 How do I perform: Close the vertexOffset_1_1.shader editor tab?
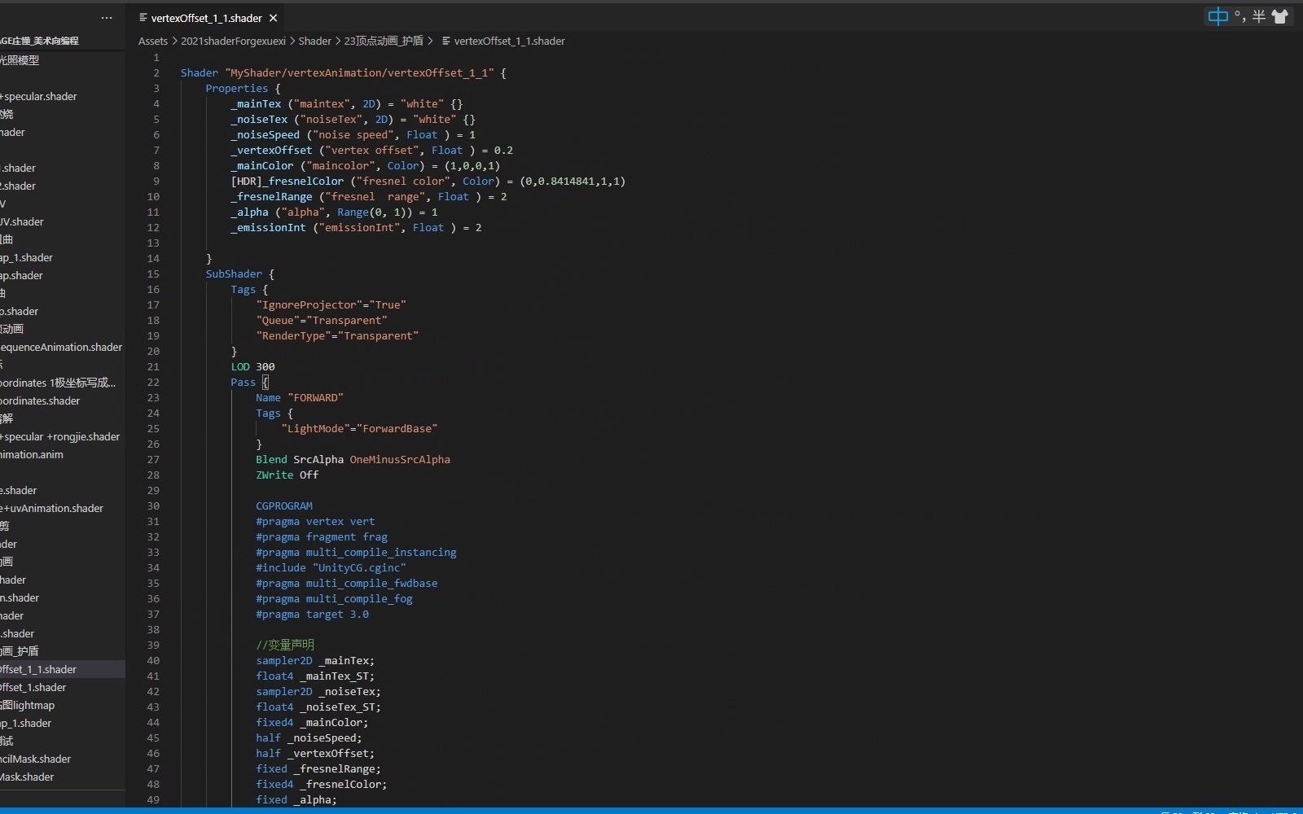tap(273, 18)
